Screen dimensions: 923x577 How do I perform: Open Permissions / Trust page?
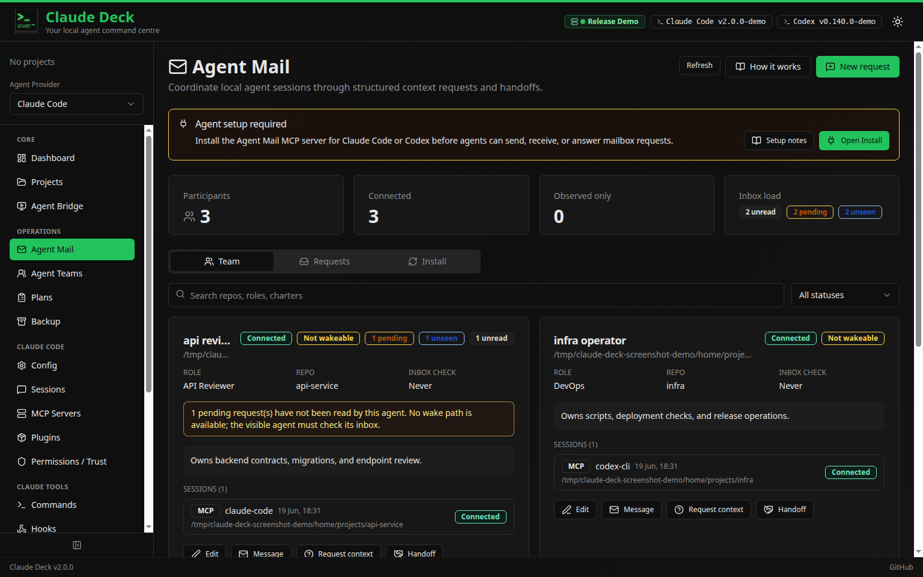(x=72, y=462)
